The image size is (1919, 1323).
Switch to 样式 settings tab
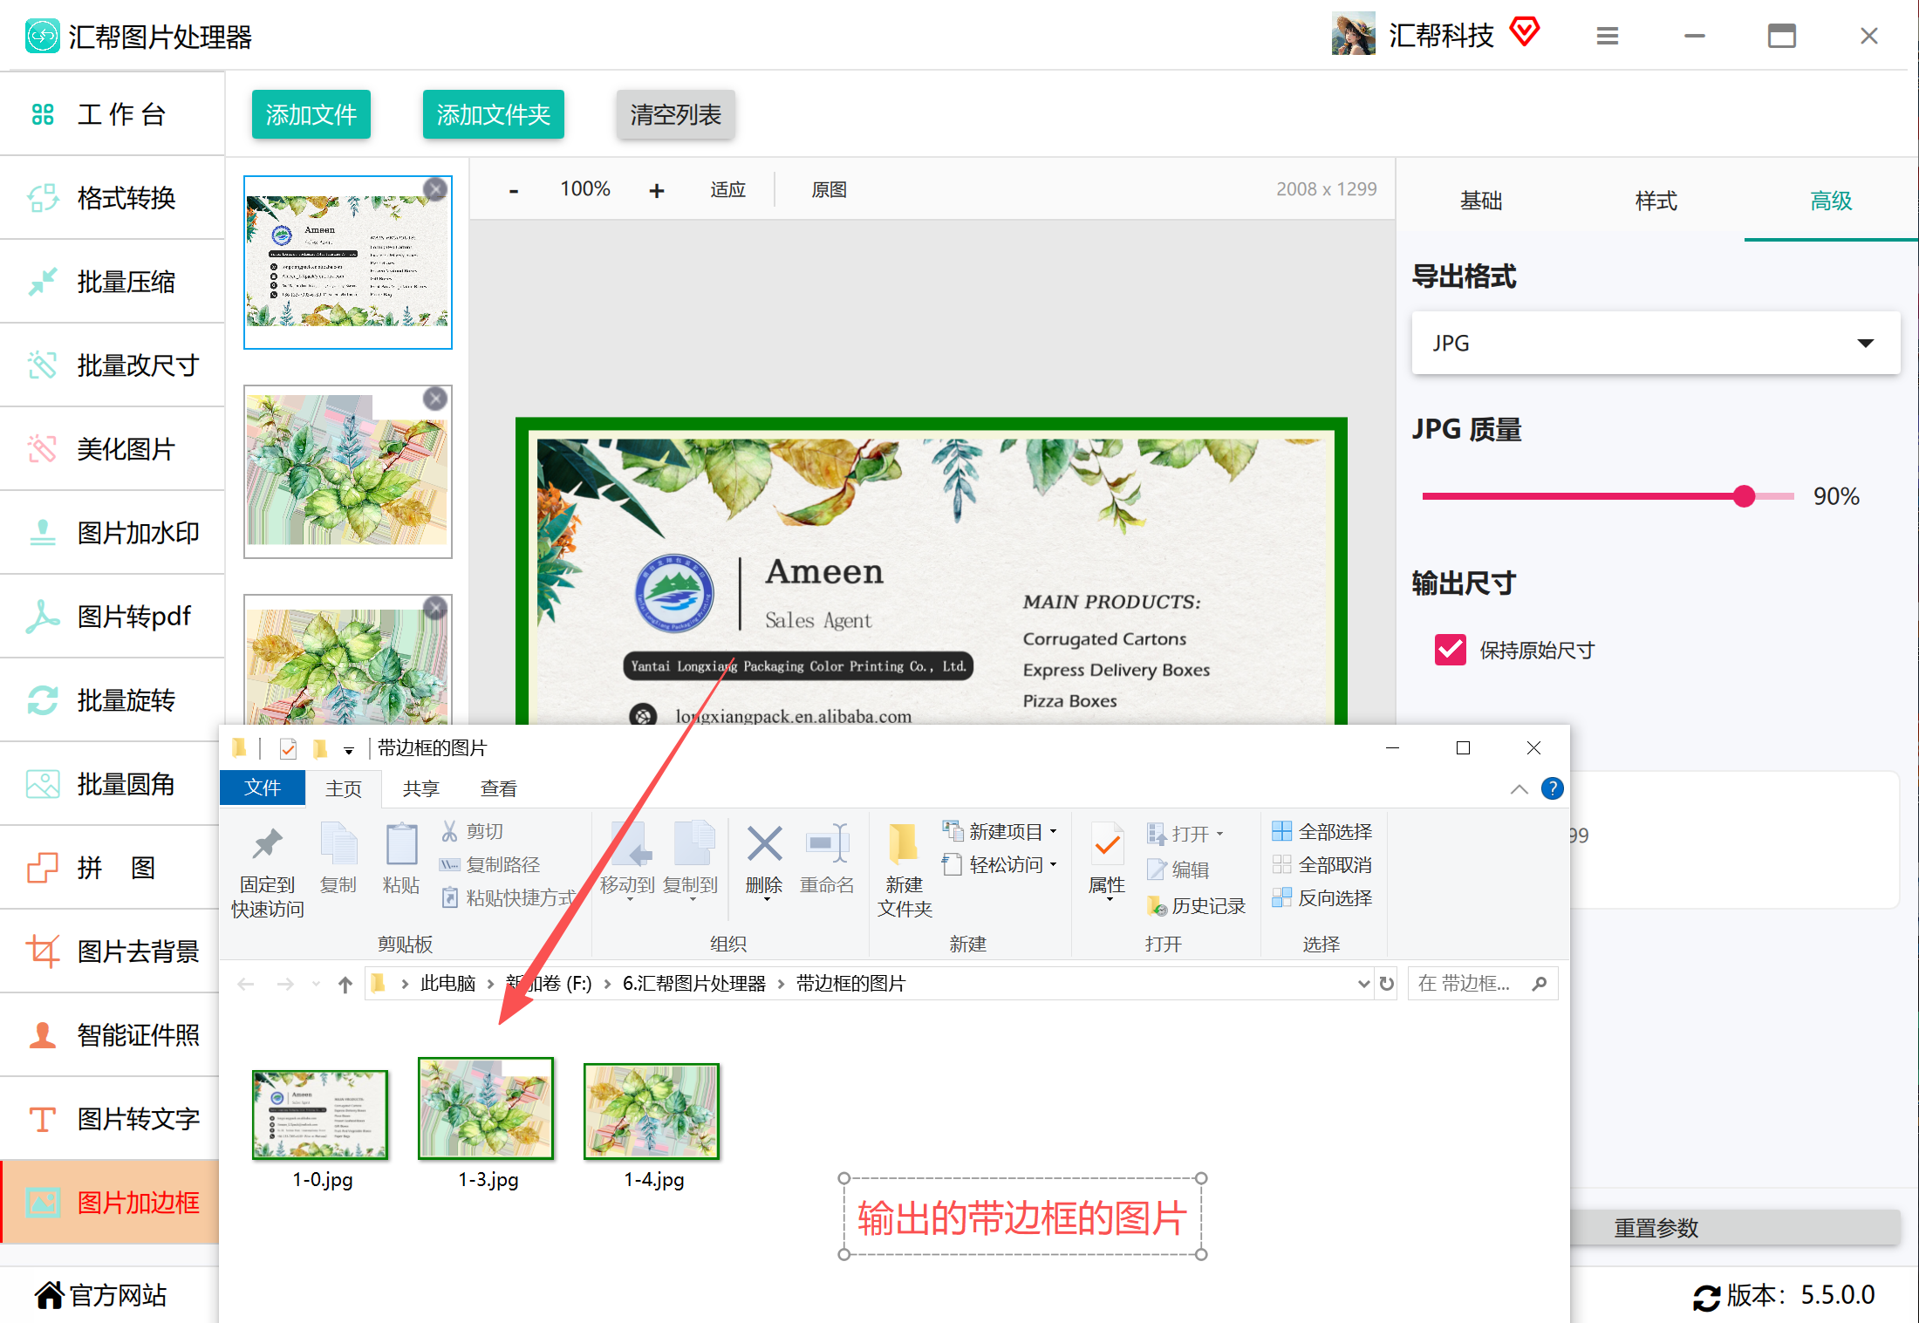(x=1656, y=201)
